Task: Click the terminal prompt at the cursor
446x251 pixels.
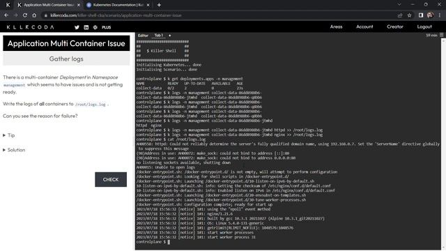Action: point(169,242)
